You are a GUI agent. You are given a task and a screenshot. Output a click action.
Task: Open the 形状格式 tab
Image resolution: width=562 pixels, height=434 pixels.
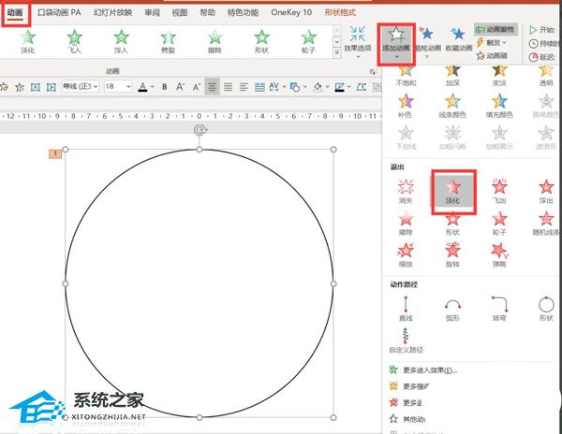(x=340, y=12)
